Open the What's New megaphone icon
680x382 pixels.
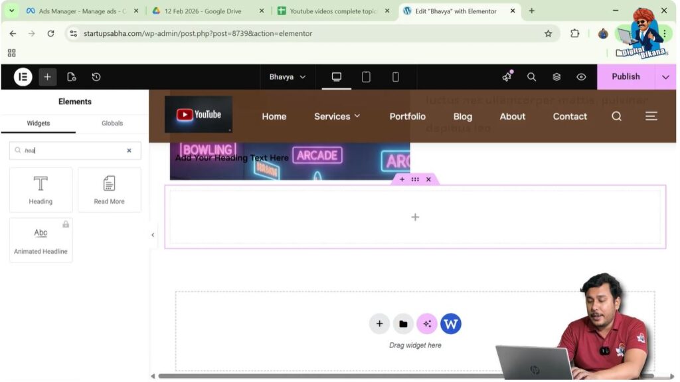[x=507, y=76]
